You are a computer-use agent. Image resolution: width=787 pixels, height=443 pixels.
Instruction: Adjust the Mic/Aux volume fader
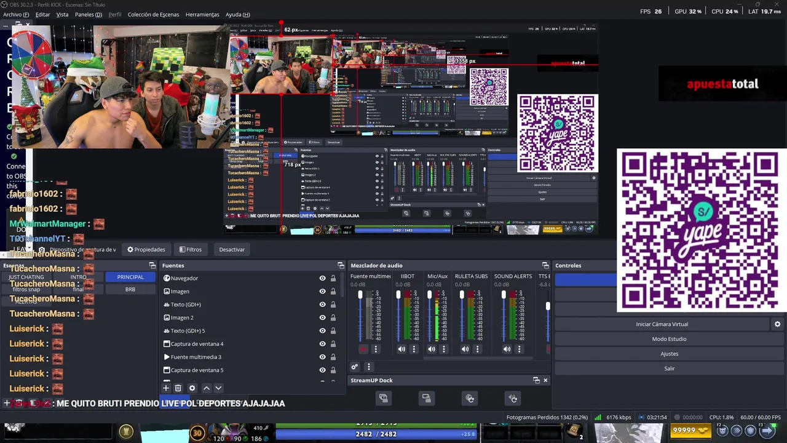[429, 295]
